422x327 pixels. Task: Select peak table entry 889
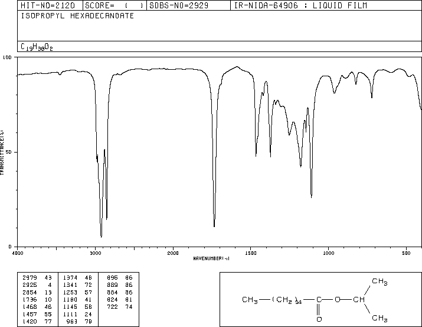[x=112, y=285]
